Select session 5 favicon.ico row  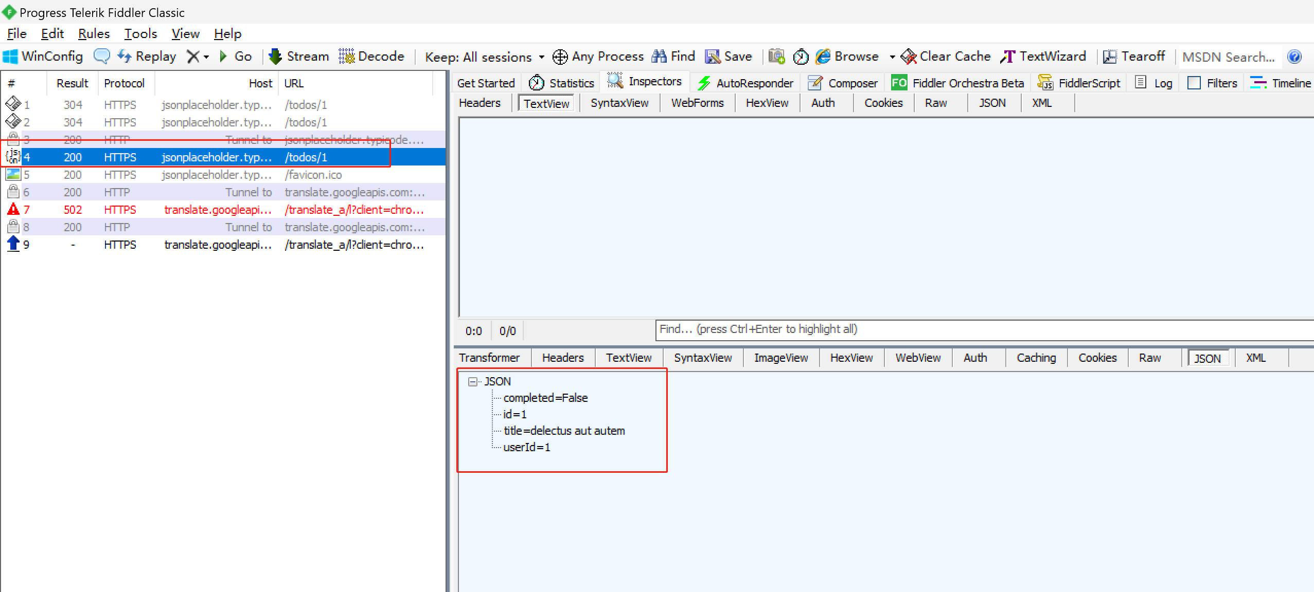(223, 175)
